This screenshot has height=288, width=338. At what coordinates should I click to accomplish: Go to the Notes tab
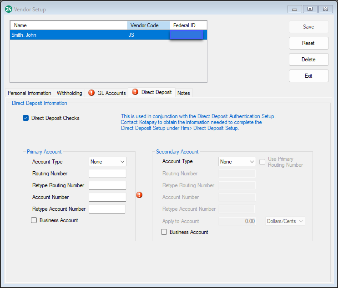pyautogui.click(x=184, y=93)
